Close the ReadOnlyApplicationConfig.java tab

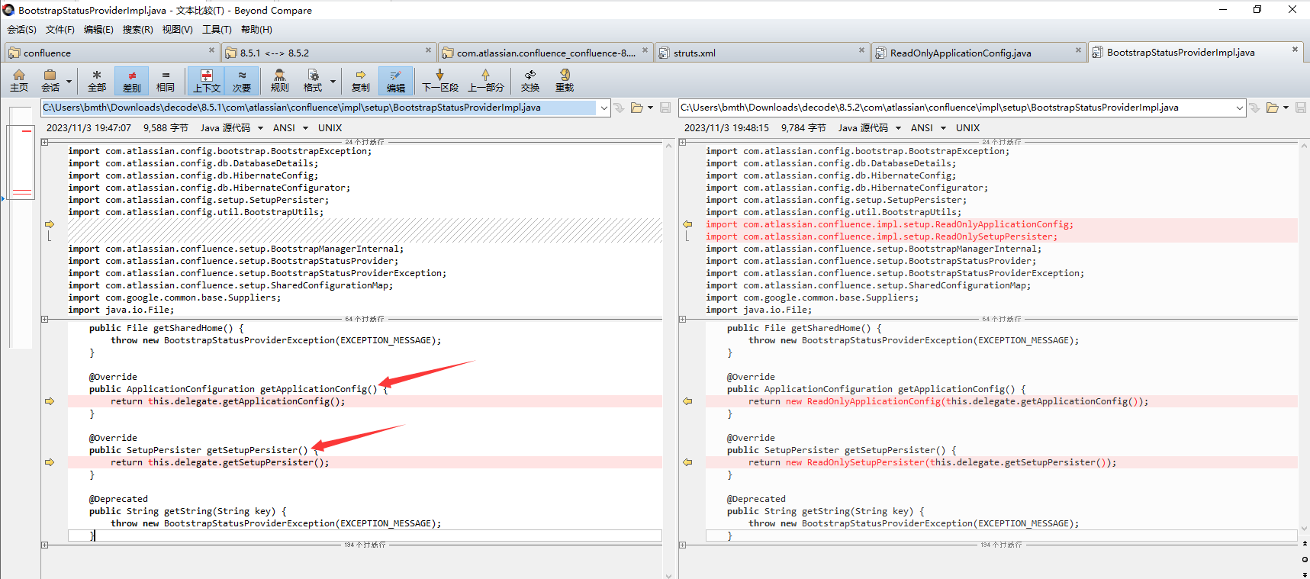[1078, 50]
